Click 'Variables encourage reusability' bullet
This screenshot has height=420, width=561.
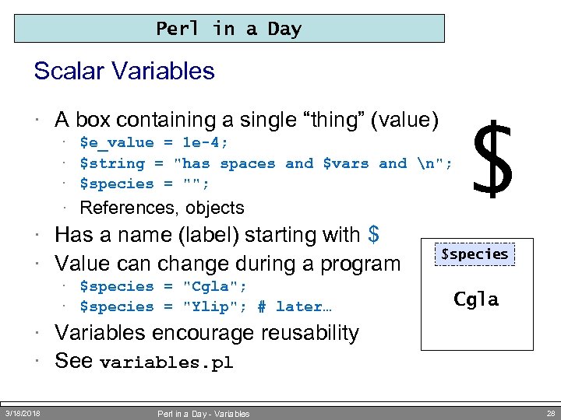coord(206,333)
